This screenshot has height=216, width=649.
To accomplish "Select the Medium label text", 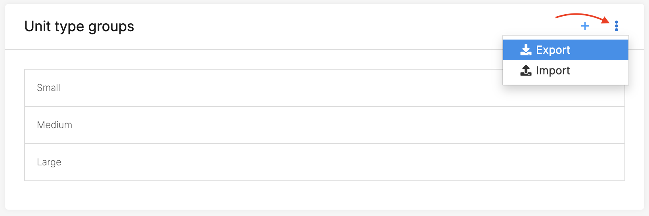I will point(54,125).
